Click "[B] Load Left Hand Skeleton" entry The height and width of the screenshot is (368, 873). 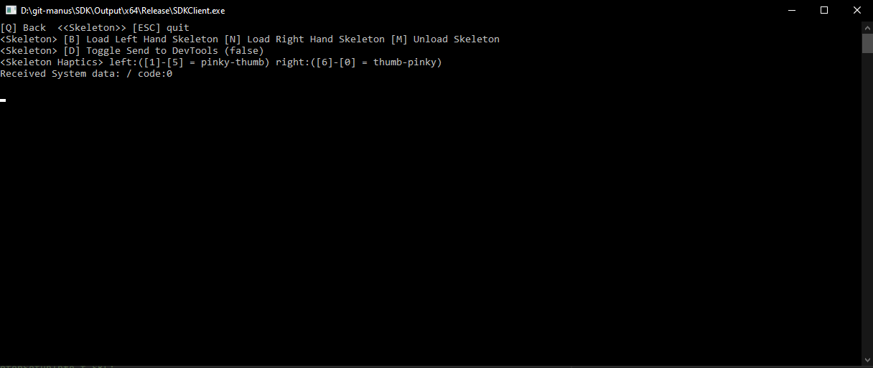(141, 39)
